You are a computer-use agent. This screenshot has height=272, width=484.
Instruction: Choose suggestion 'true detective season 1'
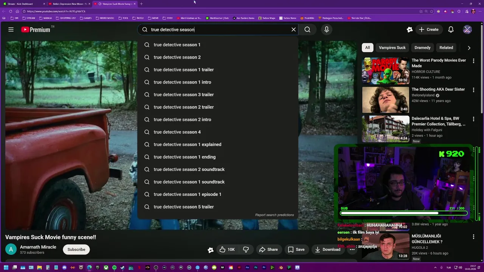coord(218,45)
